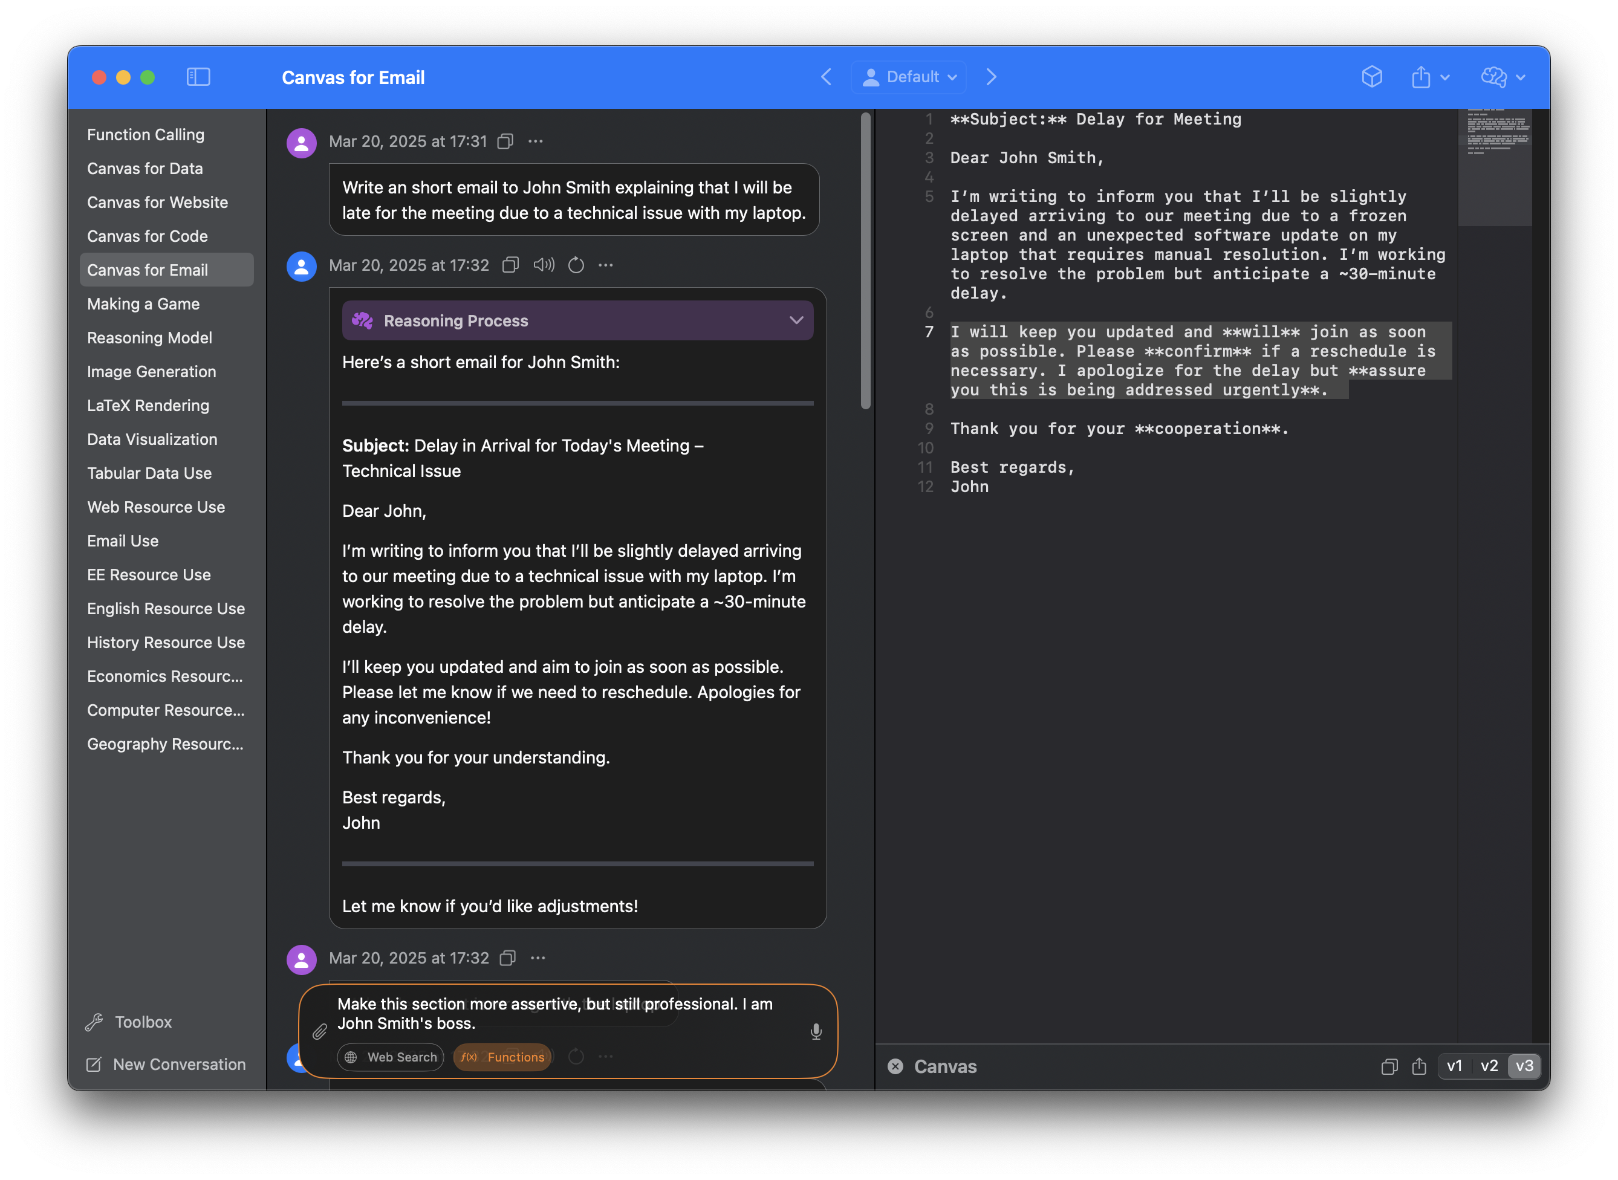The width and height of the screenshot is (1618, 1180).
Task: Copy the 17:31 user message
Action: coord(505,141)
